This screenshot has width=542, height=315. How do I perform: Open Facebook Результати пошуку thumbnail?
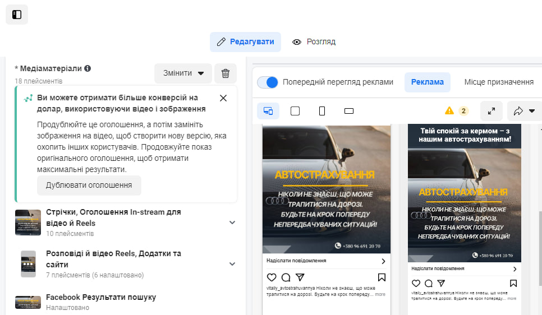coord(28,302)
